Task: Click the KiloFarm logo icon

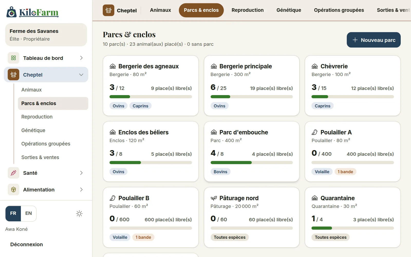Action: click(11, 12)
